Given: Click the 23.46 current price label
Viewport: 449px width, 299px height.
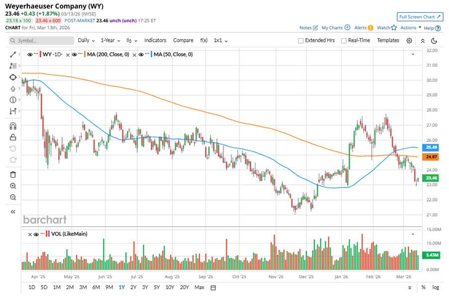Looking at the screenshot, I should point(431,178).
